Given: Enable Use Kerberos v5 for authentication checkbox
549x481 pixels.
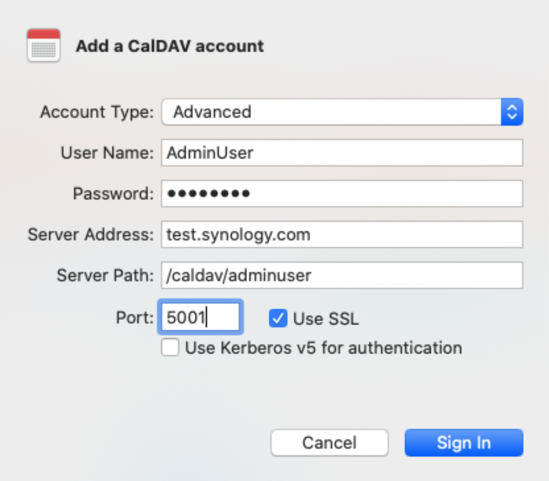Looking at the screenshot, I should coord(170,347).
